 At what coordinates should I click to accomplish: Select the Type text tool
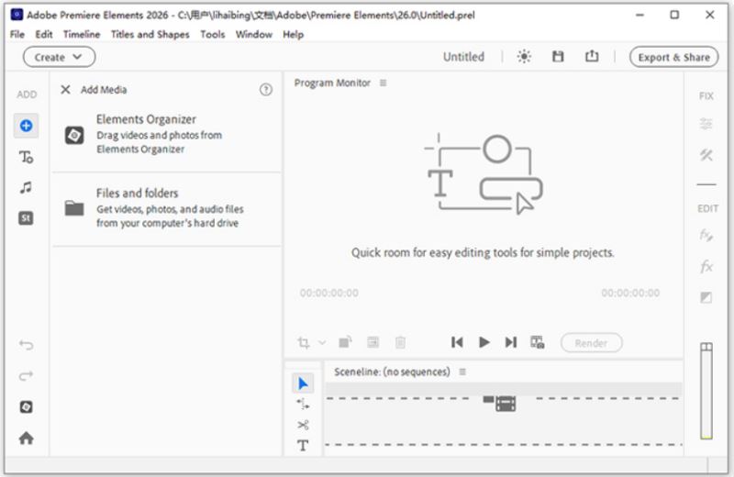point(303,445)
